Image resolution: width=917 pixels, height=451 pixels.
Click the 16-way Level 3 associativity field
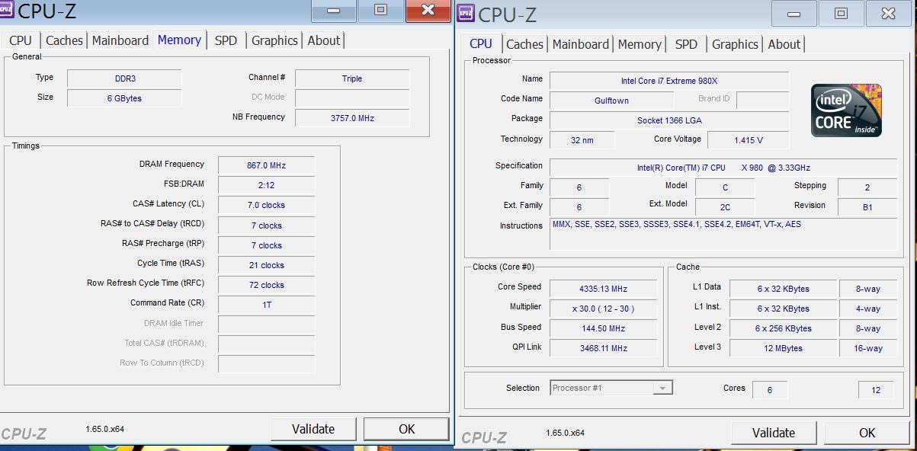pyautogui.click(x=868, y=348)
